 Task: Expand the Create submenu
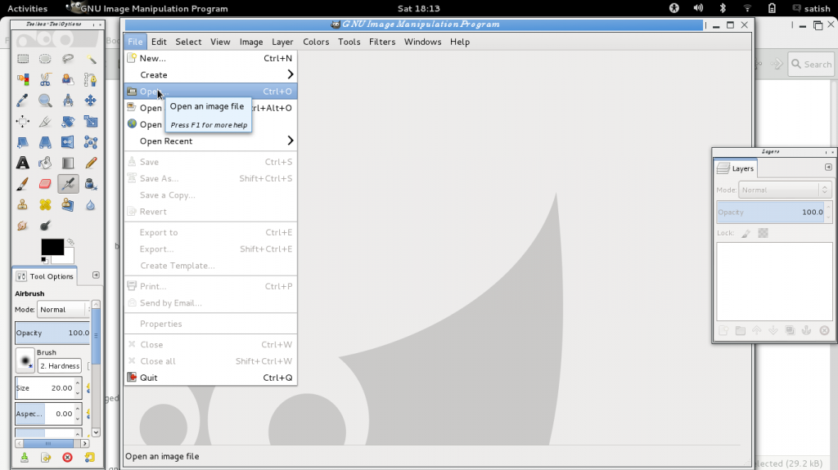[210, 74]
